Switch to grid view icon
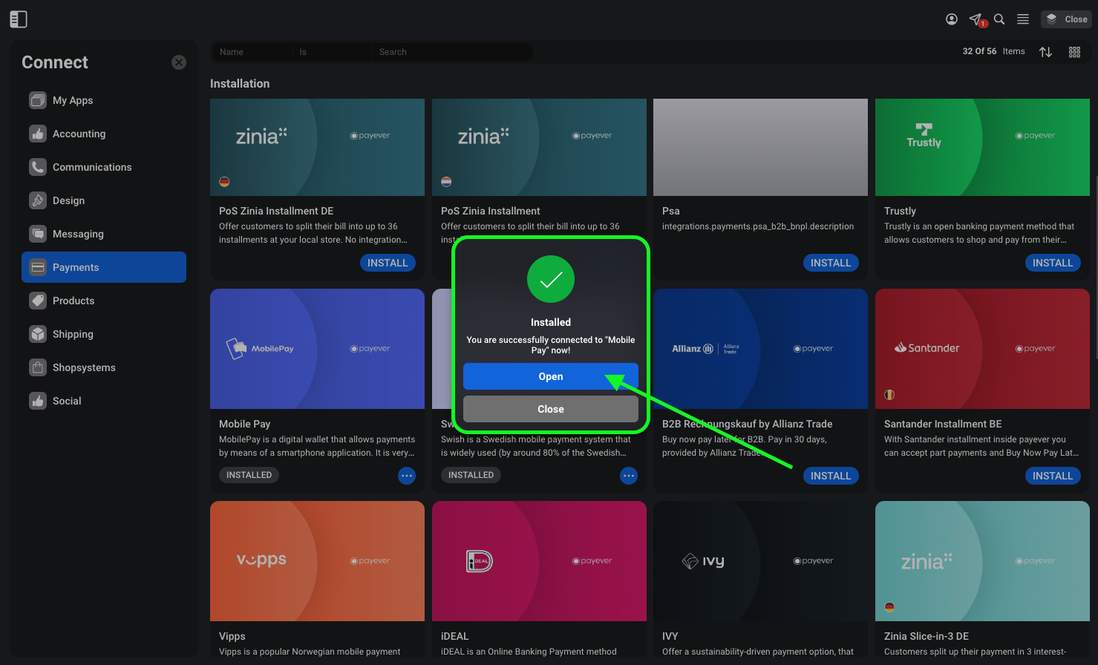Screen dimensions: 1098x665 [1074, 52]
